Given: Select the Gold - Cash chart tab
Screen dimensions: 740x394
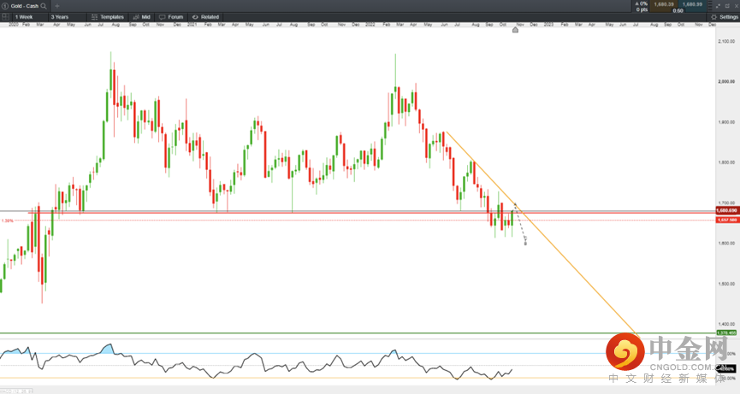Looking at the screenshot, I should point(25,6).
